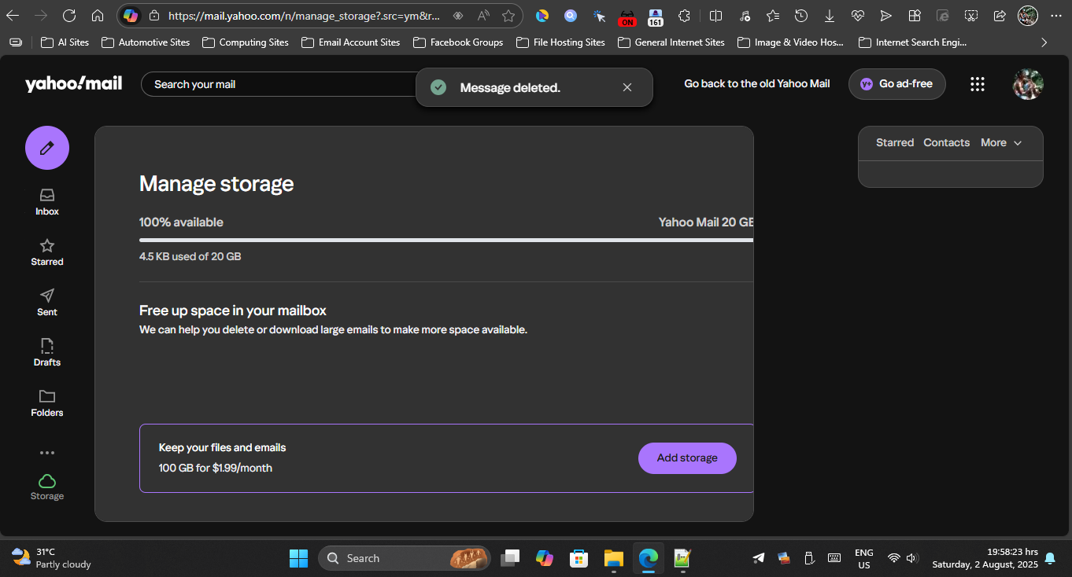Open the Facebook Groups bookmarks folder
Image resolution: width=1072 pixels, height=577 pixels.
click(x=458, y=42)
